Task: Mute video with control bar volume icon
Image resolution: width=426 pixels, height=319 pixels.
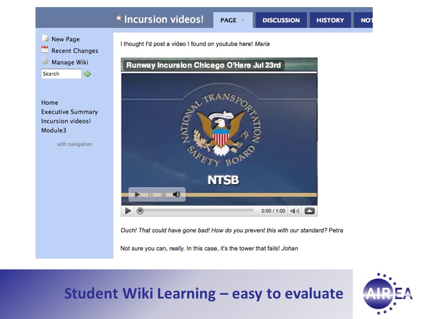Action: pos(295,211)
